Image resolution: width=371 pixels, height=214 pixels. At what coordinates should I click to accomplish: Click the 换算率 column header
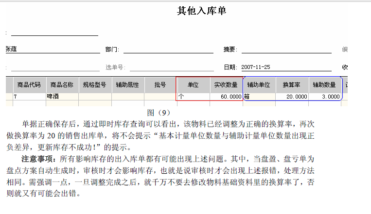pos(292,85)
